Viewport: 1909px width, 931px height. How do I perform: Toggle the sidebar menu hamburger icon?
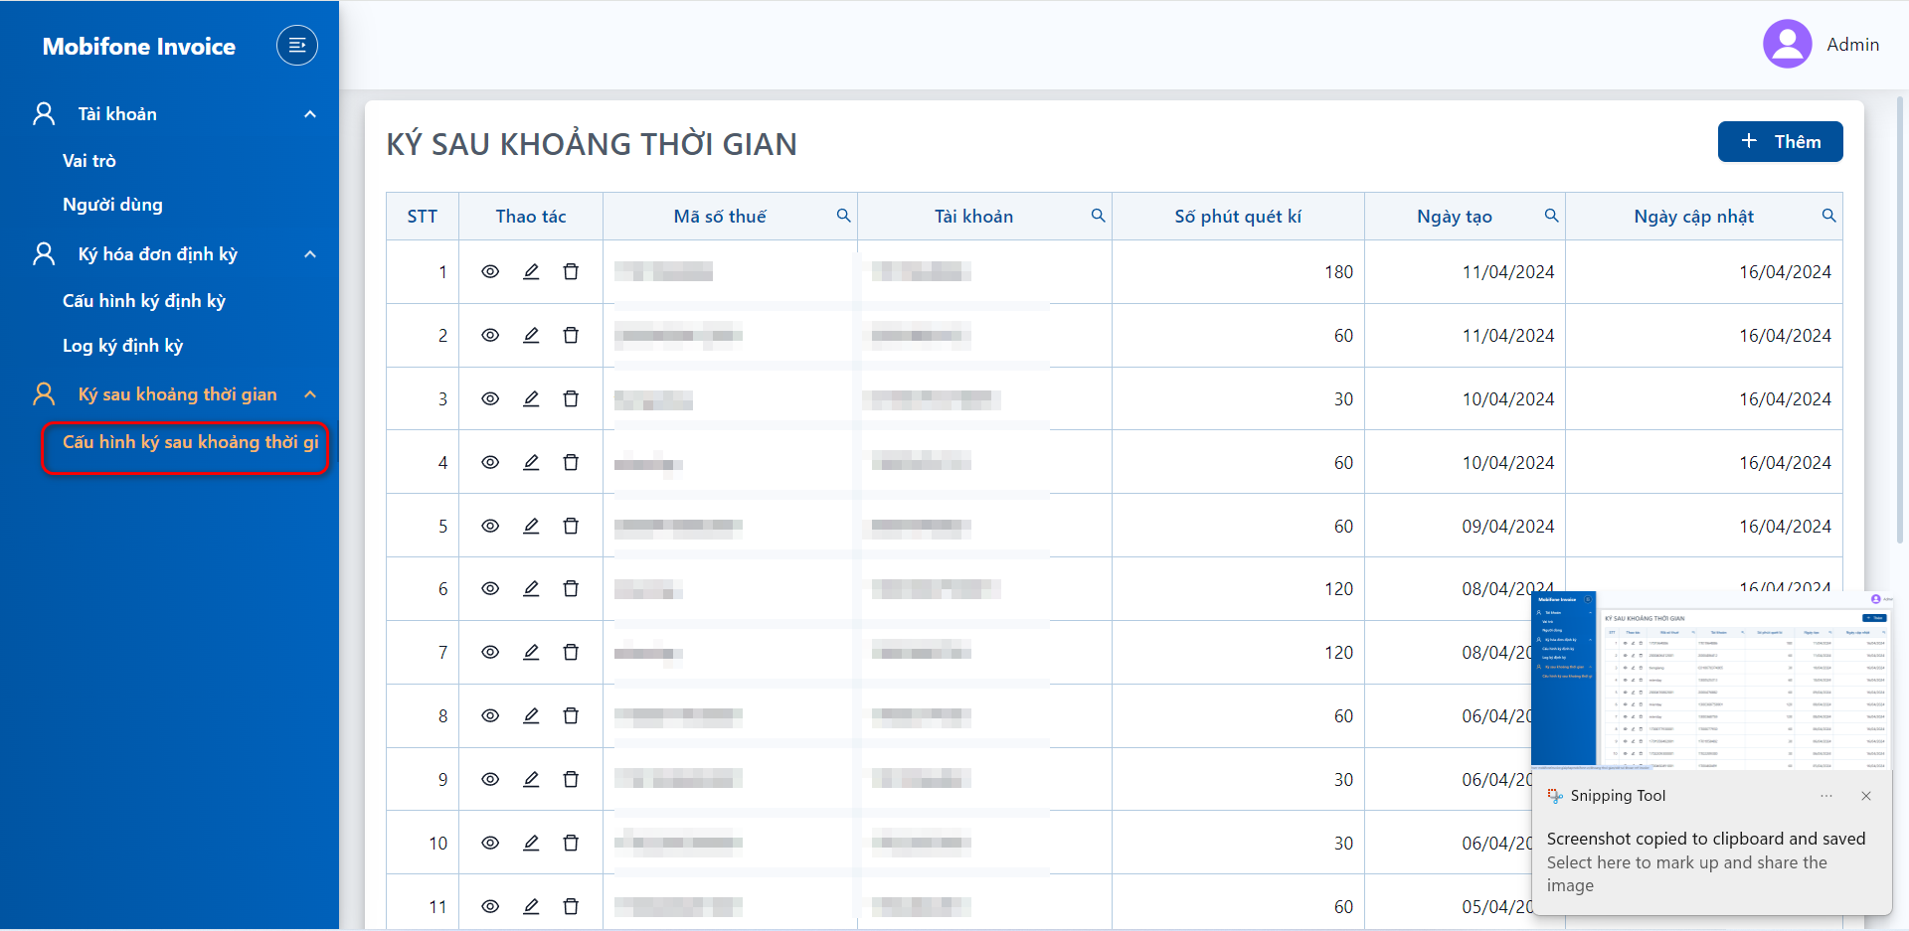(x=296, y=46)
